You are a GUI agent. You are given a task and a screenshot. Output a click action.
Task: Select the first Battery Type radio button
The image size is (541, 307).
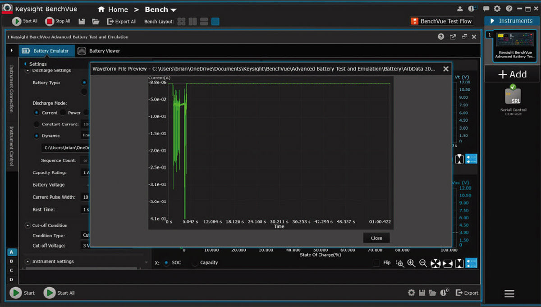(x=84, y=82)
